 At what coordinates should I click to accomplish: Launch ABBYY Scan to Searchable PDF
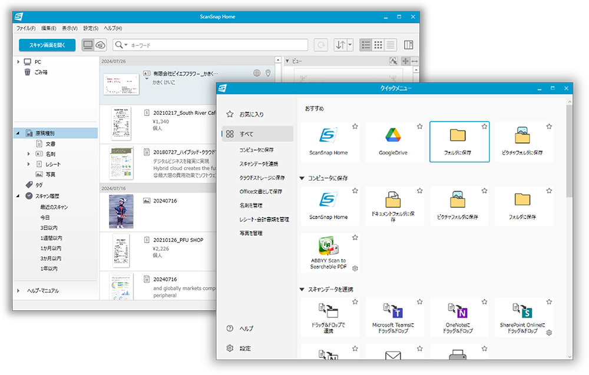click(328, 254)
